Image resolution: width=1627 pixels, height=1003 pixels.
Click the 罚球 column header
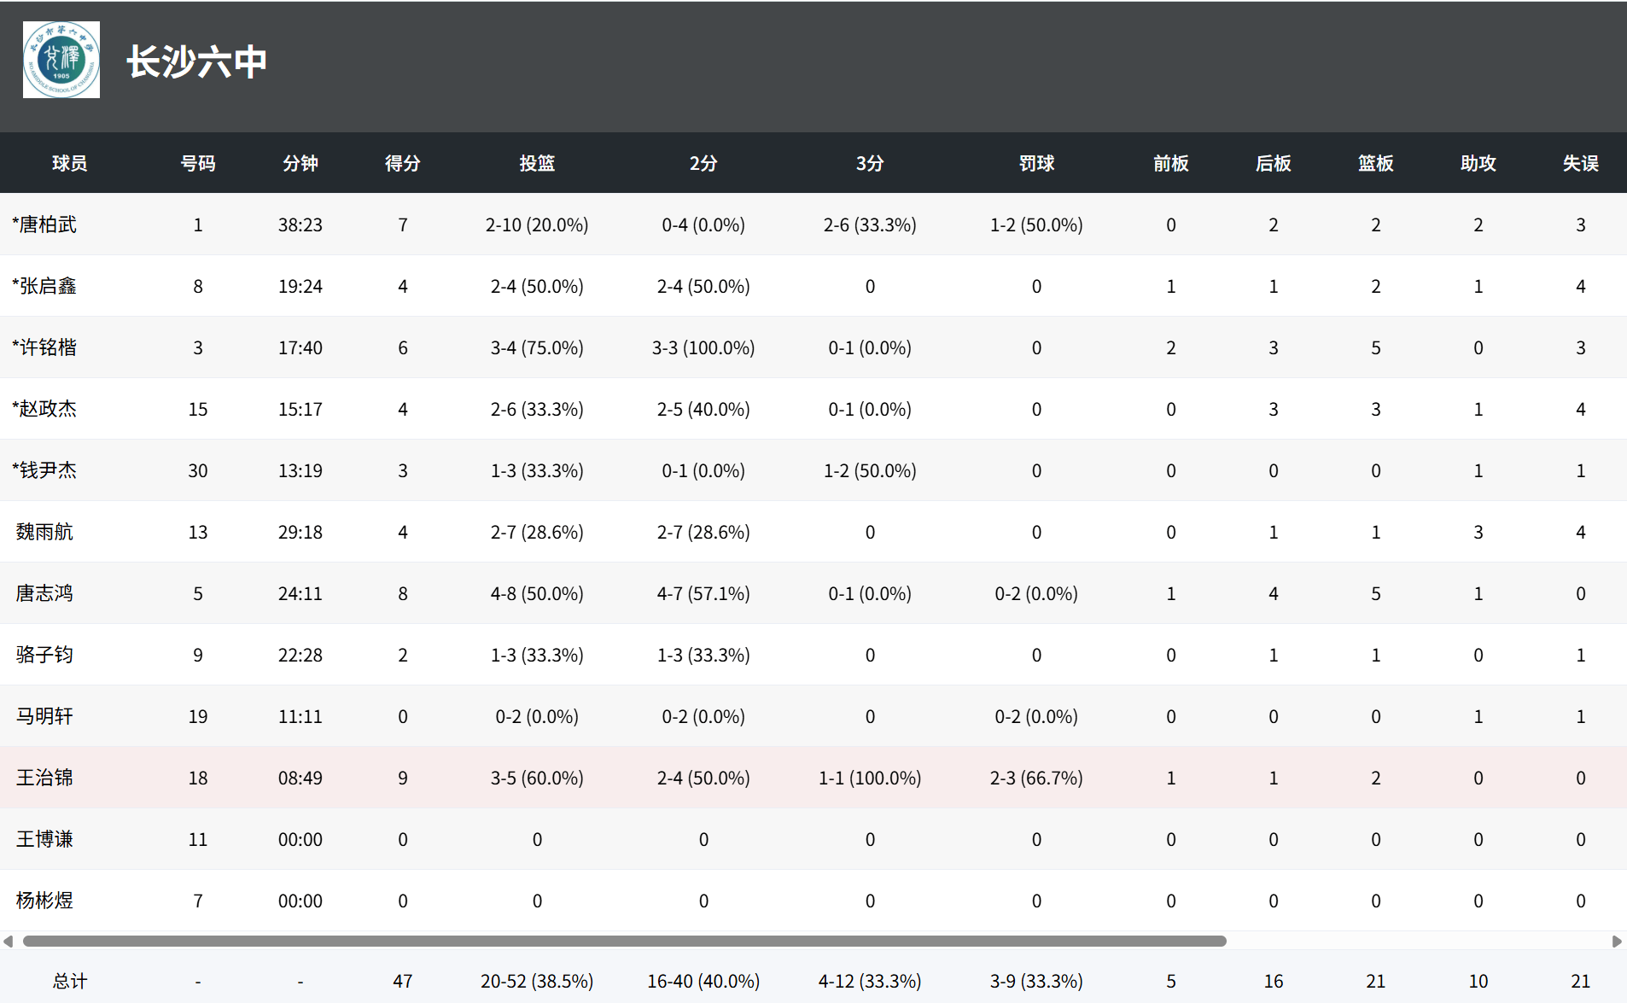click(1036, 163)
